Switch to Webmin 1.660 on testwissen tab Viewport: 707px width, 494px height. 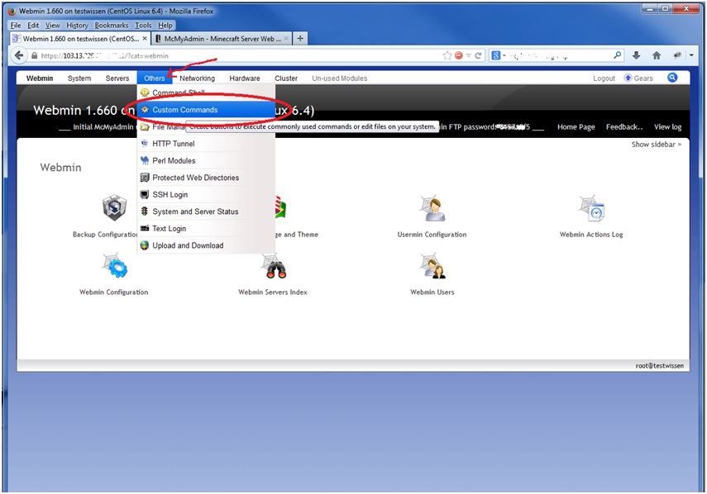tap(80, 39)
